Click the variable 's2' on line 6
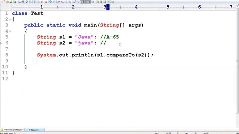The image size is (239, 134). [62, 43]
